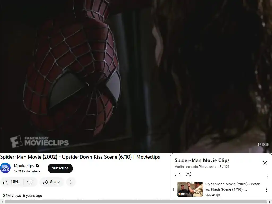
Task: Click the 34M views 6 years ago text
Action: click(x=23, y=195)
